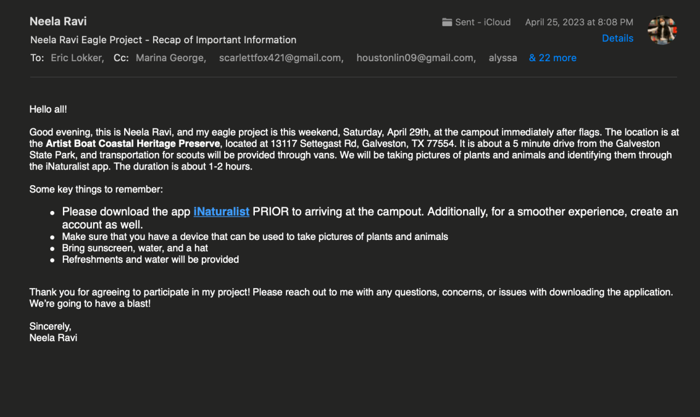
Task: Open the iNaturalist app link
Action: (x=221, y=212)
